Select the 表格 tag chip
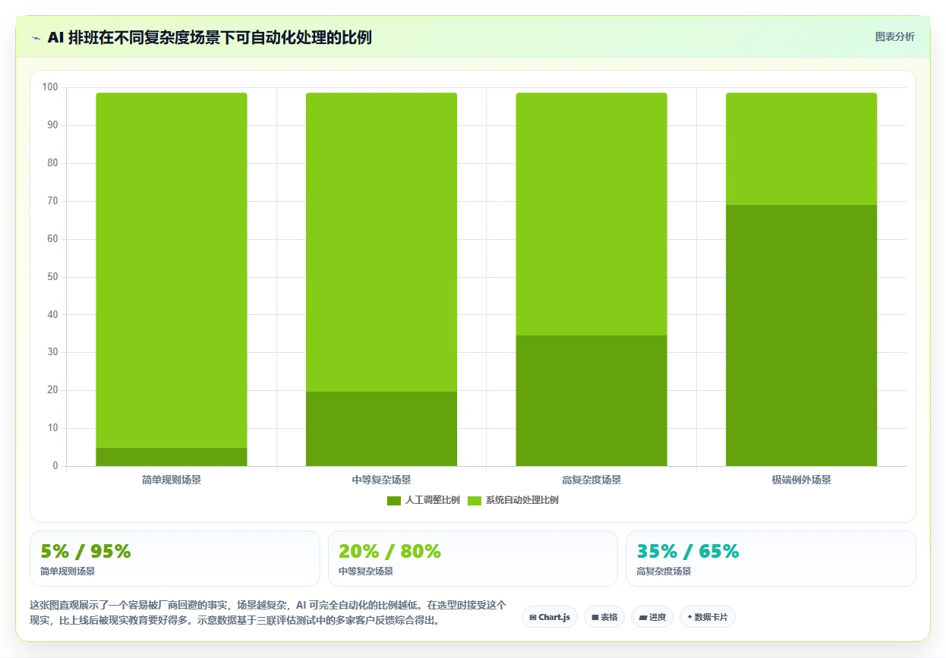This screenshot has height=658, width=946. 604,617
